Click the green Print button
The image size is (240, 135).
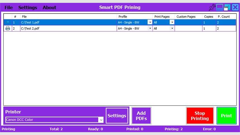[x=226, y=116]
